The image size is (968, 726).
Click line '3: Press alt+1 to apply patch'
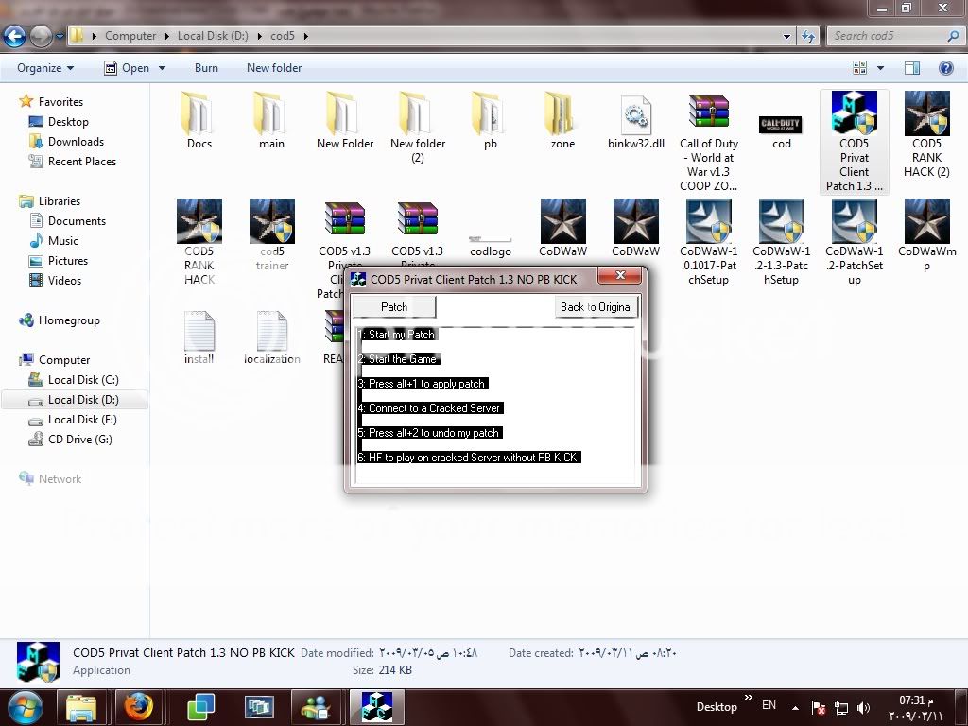point(423,384)
